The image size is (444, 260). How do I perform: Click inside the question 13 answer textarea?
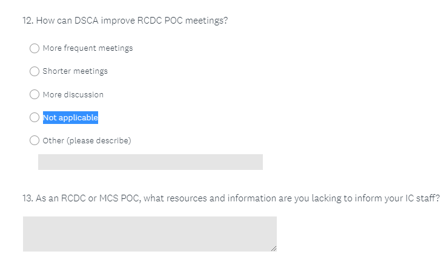click(150, 233)
